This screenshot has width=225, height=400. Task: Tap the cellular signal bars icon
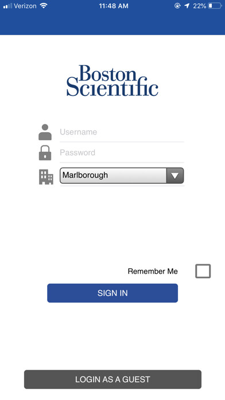coord(7,6)
